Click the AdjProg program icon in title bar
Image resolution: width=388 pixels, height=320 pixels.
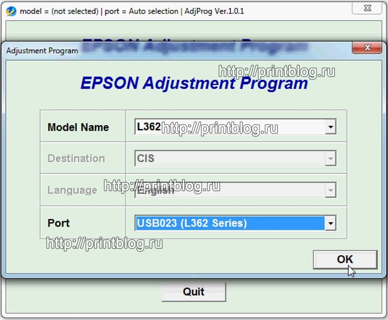pyautogui.click(x=11, y=11)
